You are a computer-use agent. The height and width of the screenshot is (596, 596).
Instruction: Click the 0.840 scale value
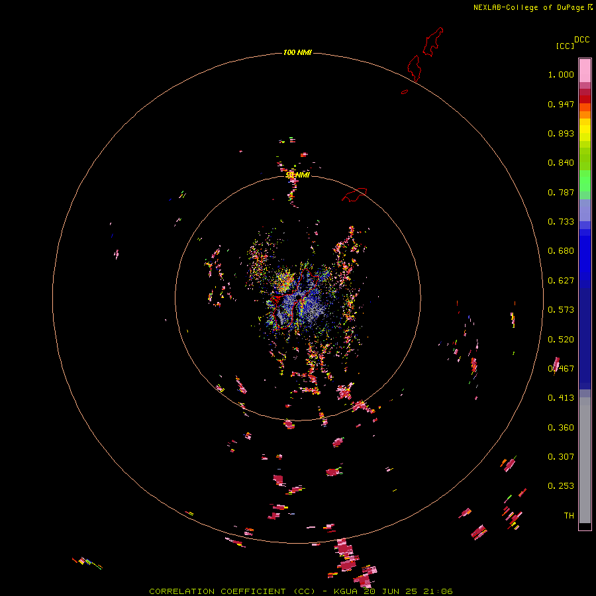tap(561, 163)
